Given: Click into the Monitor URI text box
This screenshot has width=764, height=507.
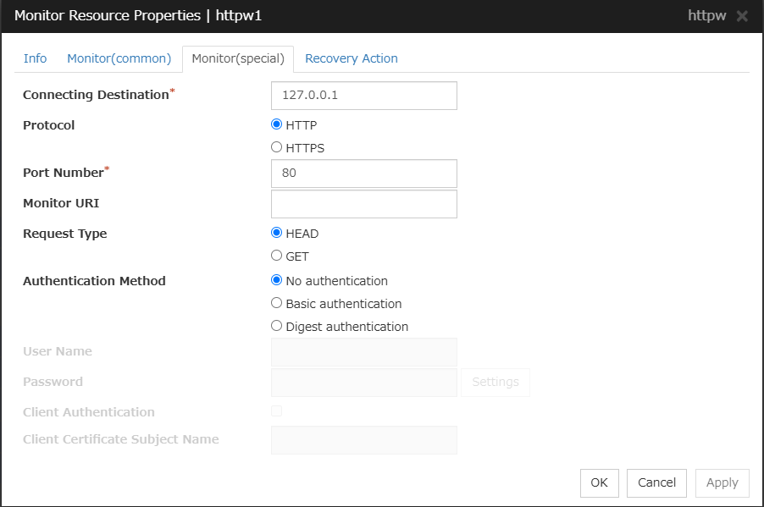Looking at the screenshot, I should coord(363,204).
